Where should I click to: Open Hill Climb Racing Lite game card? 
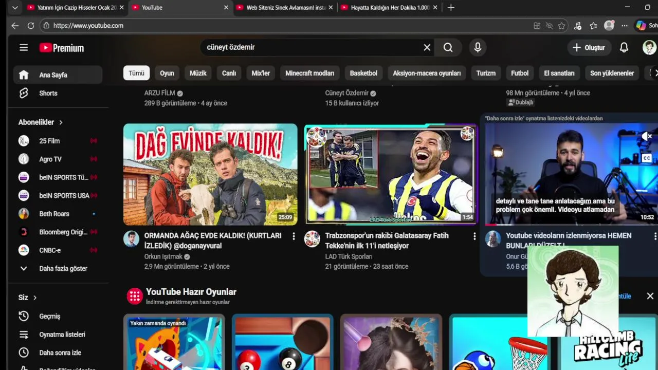pyautogui.click(x=609, y=349)
